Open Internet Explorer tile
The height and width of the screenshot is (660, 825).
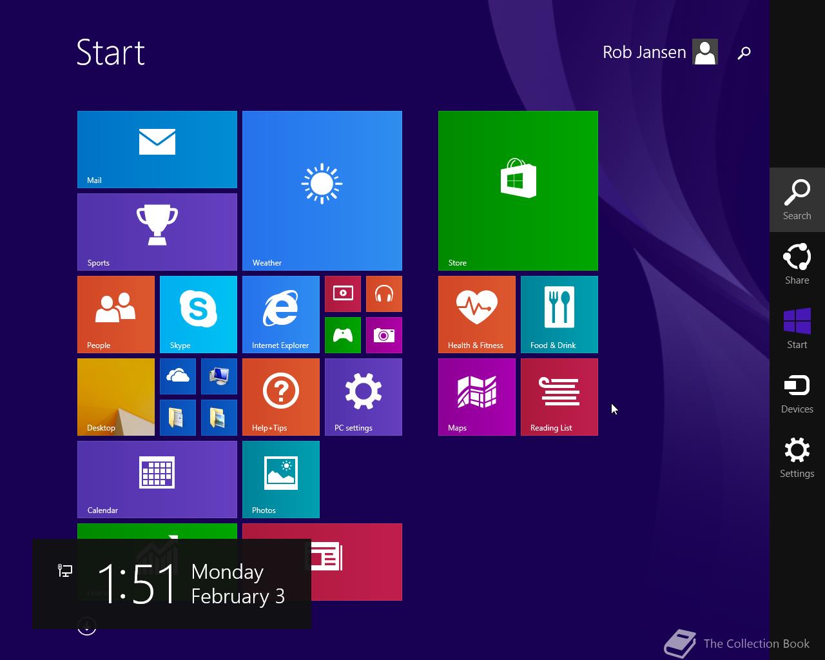pyautogui.click(x=281, y=315)
